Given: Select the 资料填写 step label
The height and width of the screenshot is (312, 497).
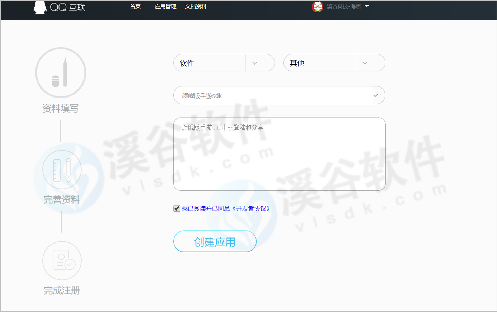Looking at the screenshot, I should 60,108.
